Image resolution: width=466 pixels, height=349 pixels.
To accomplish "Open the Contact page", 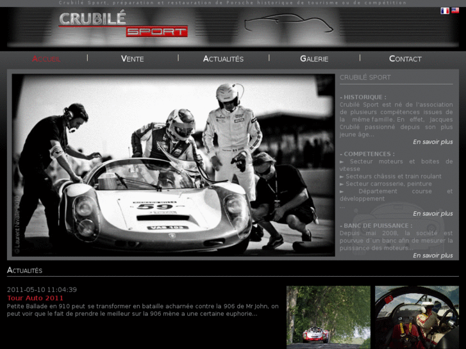I will pyautogui.click(x=405, y=59).
